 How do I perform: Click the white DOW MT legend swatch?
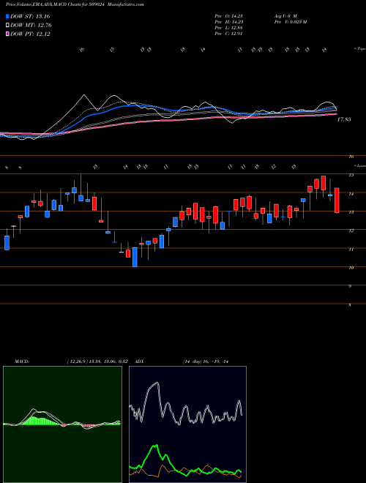point(7,26)
